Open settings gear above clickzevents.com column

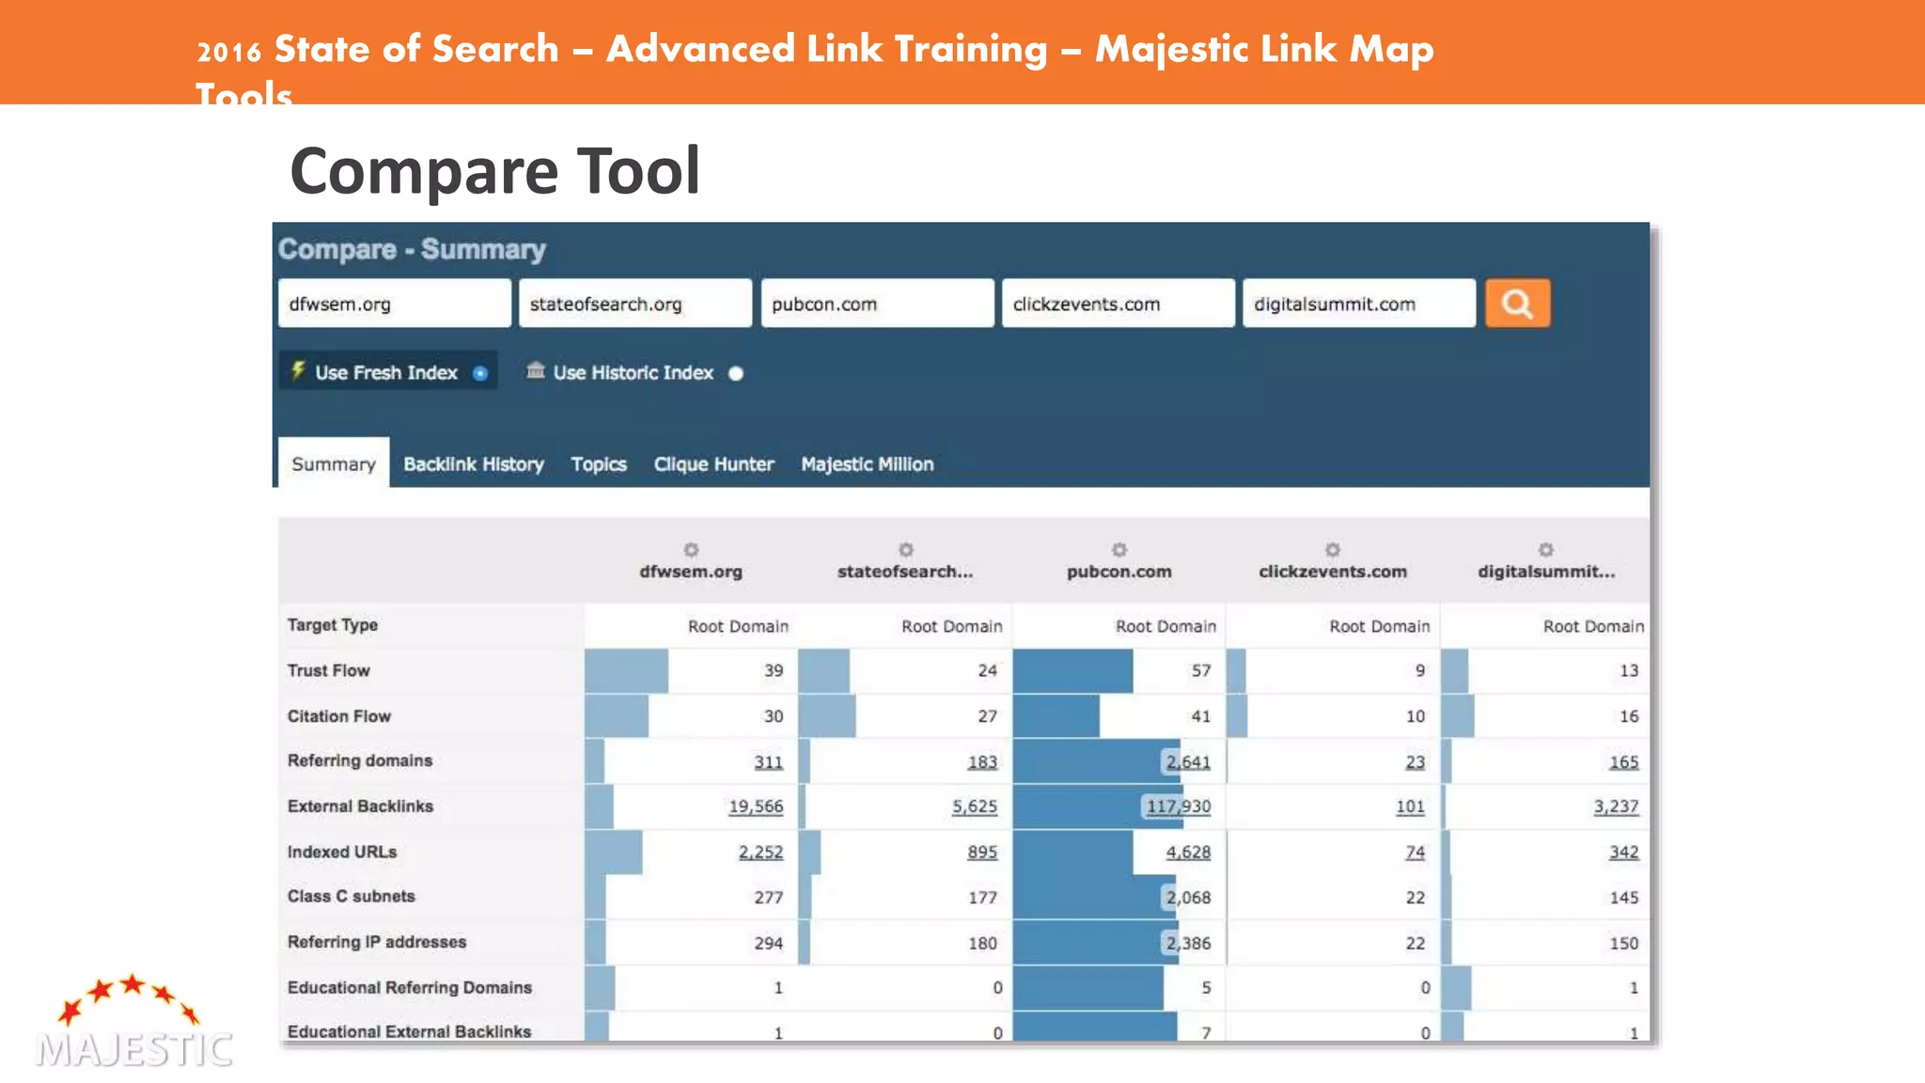pyautogui.click(x=1333, y=549)
